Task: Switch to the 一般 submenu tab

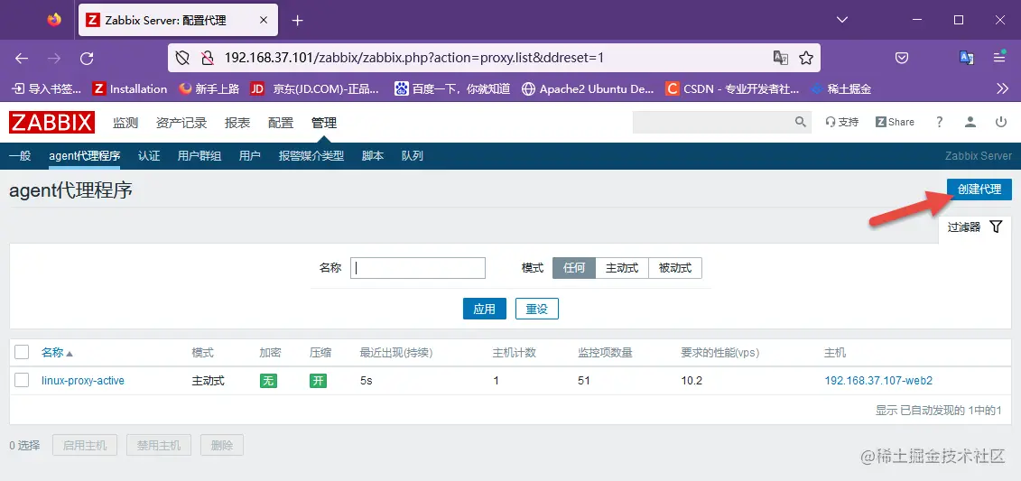Action: point(20,156)
